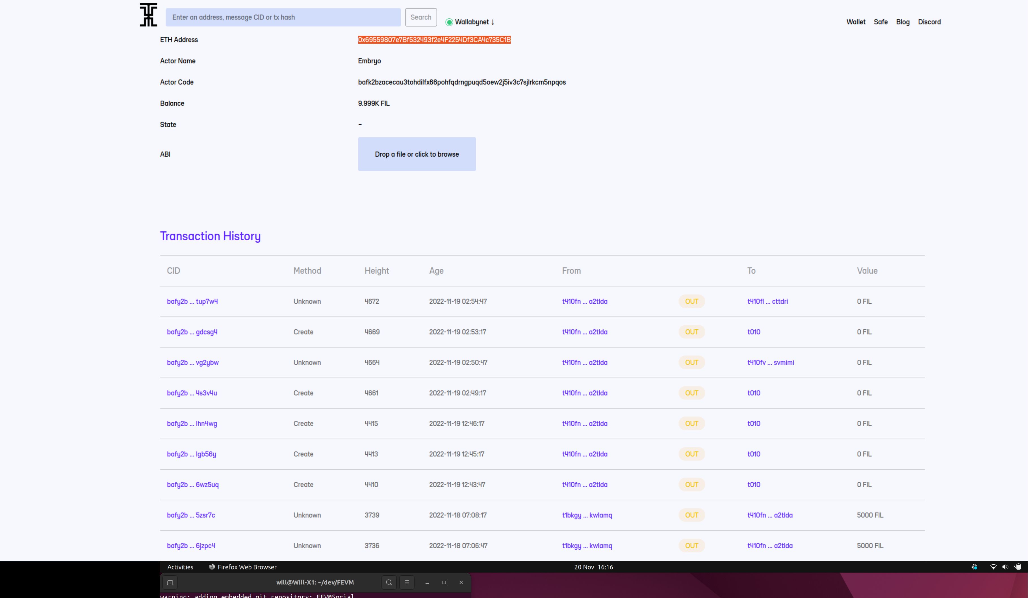This screenshot has width=1028, height=598.
Task: Open recipient address t410fl ... cttdri
Action: [x=767, y=301]
